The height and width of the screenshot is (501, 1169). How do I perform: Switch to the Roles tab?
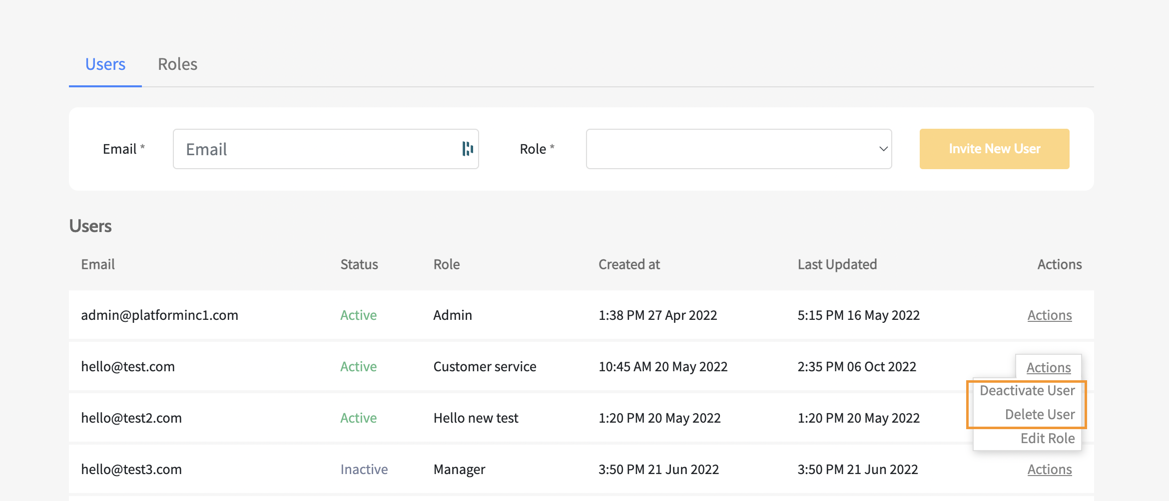pos(177,64)
